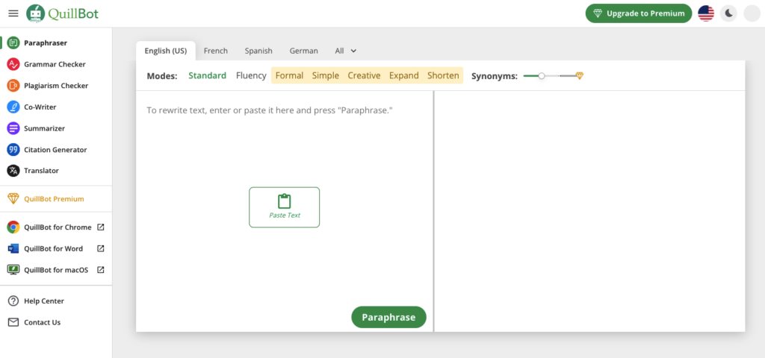
Task: Open external link icon beside QuillBot for Word
Action: click(101, 248)
